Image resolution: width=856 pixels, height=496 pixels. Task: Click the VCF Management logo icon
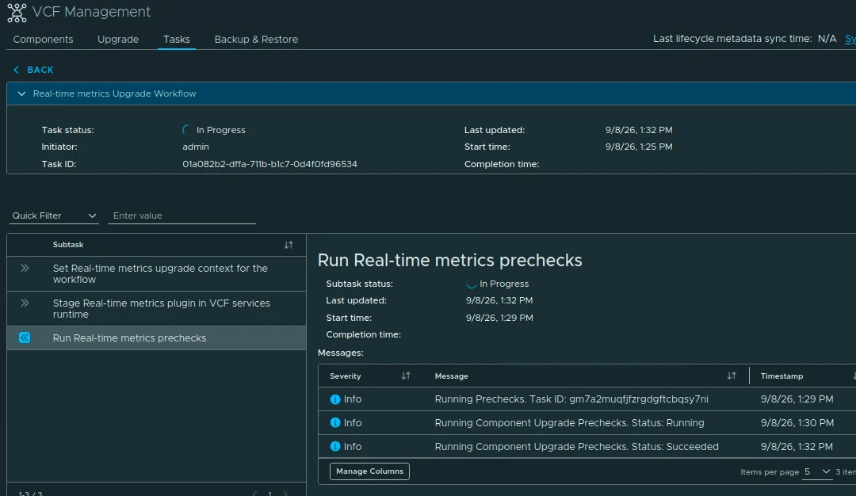[x=17, y=13]
